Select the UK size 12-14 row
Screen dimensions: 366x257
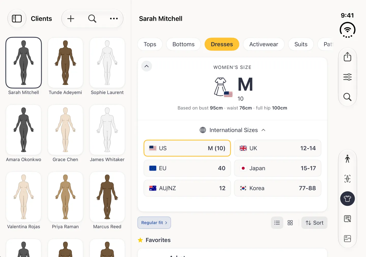tap(278, 148)
